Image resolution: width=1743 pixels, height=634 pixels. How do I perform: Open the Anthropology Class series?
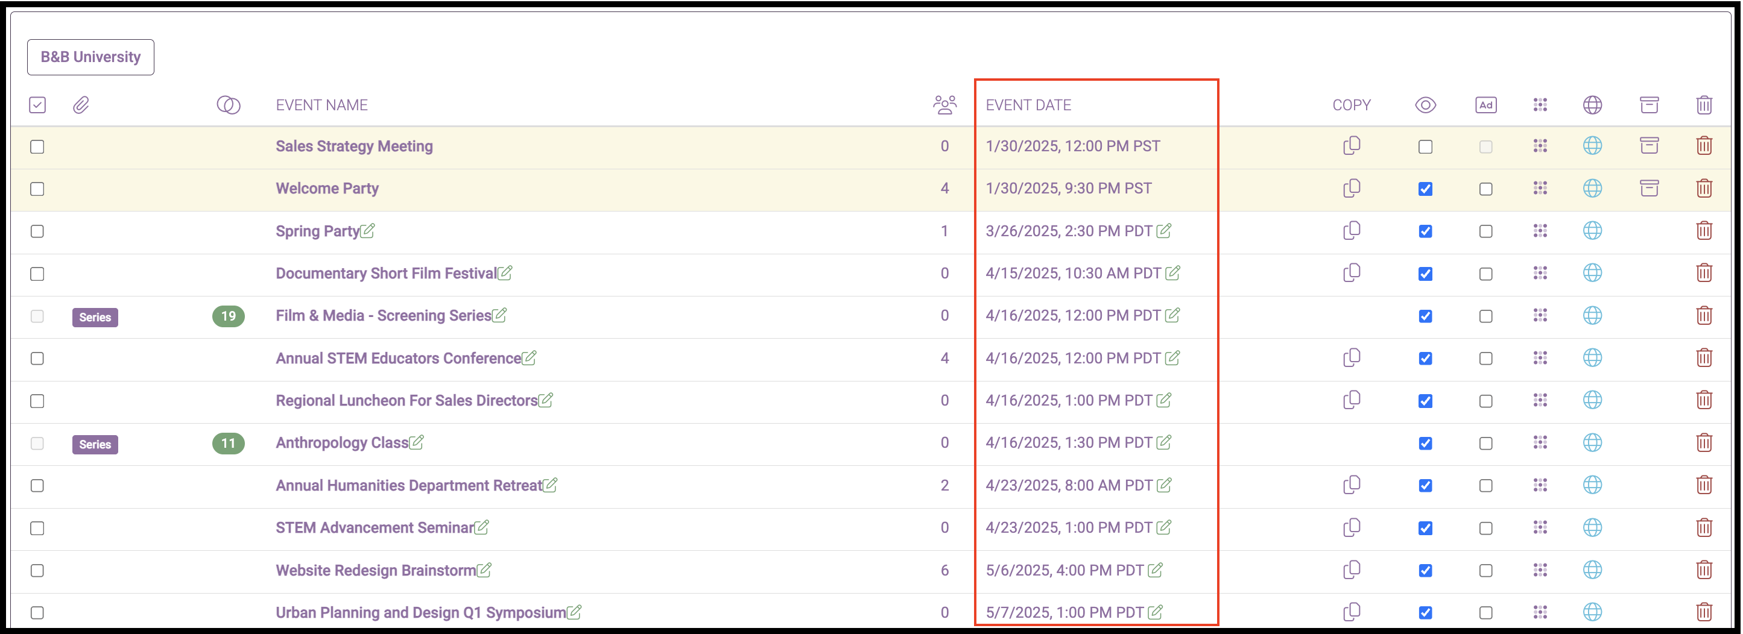[342, 443]
